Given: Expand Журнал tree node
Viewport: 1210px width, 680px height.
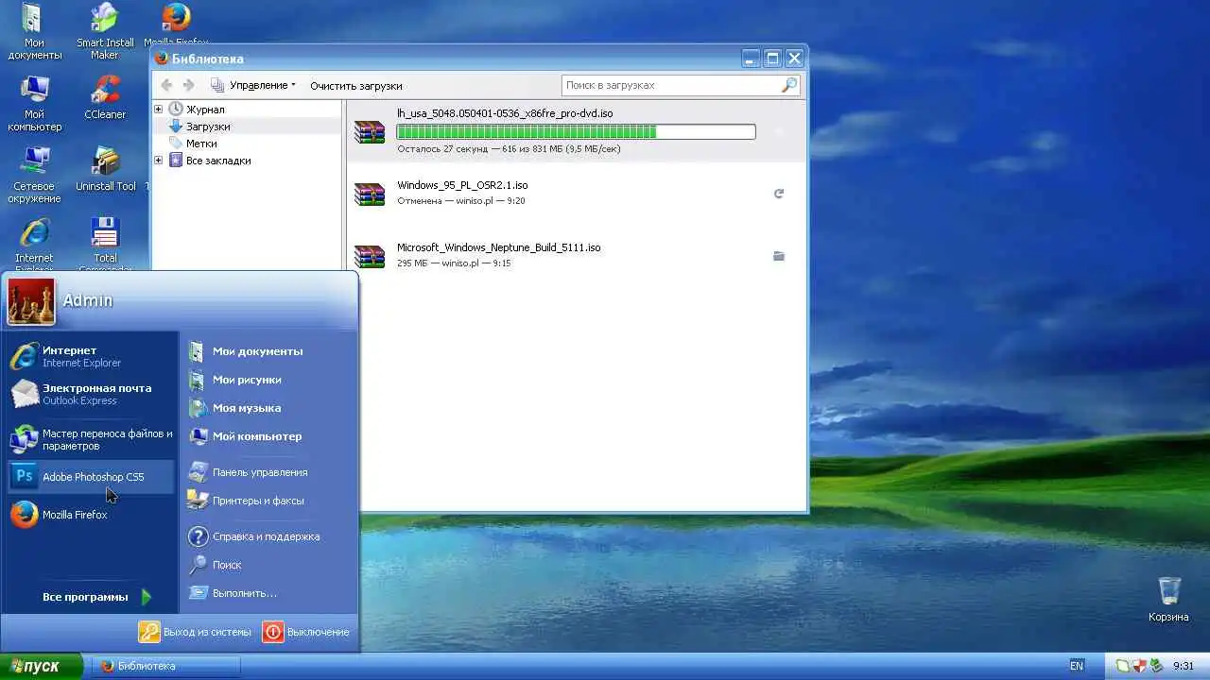Looking at the screenshot, I should (159, 110).
